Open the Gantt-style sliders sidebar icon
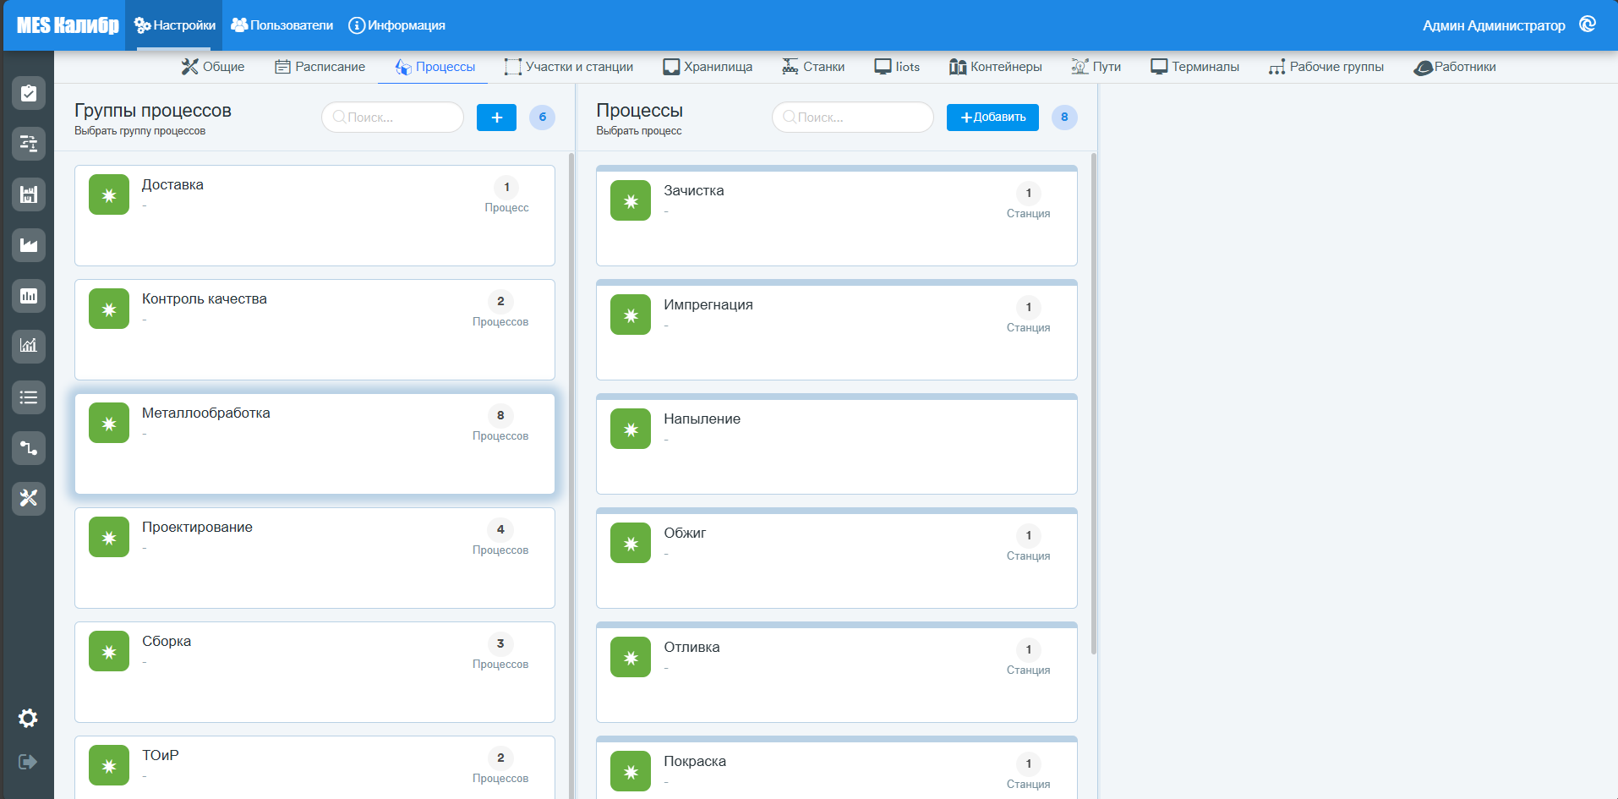 (29, 144)
